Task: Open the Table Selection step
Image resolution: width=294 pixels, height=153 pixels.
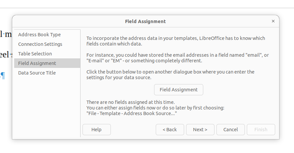Action: (35, 54)
